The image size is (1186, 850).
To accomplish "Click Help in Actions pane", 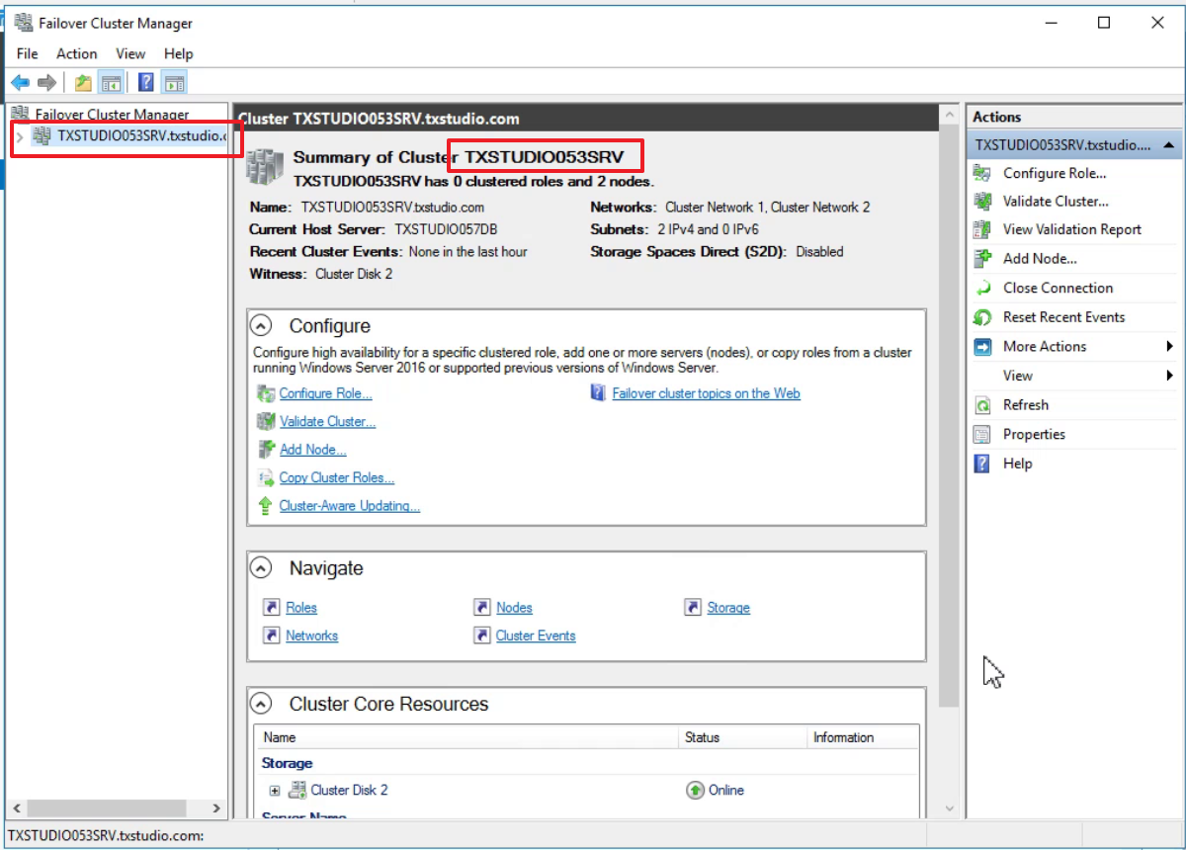I will [1017, 464].
